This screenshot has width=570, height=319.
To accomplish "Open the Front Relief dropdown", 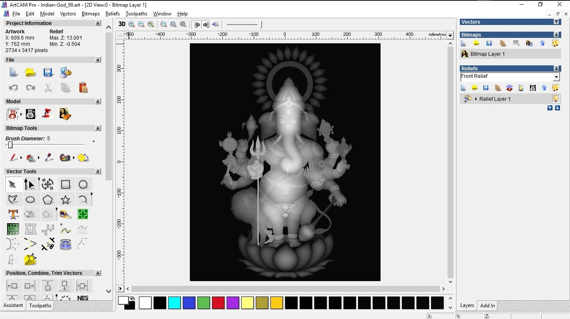I will (556, 77).
